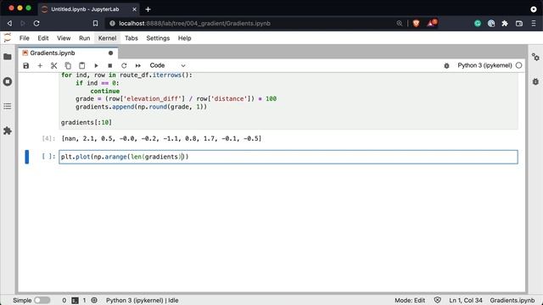The width and height of the screenshot is (543, 305).
Task: Click the Python 3 (ipykernel) kernel name
Action: (x=484, y=65)
